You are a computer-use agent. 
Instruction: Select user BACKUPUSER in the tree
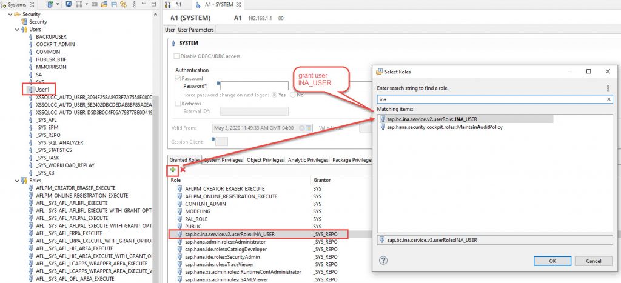click(51, 37)
